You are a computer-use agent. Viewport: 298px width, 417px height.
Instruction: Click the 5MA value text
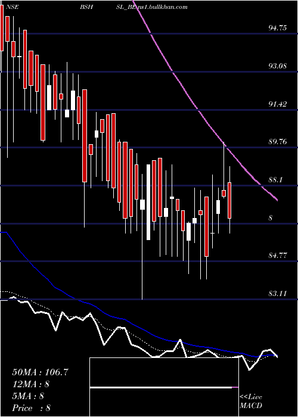28,396
